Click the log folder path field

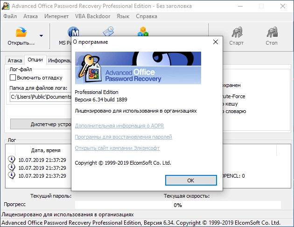41,97
